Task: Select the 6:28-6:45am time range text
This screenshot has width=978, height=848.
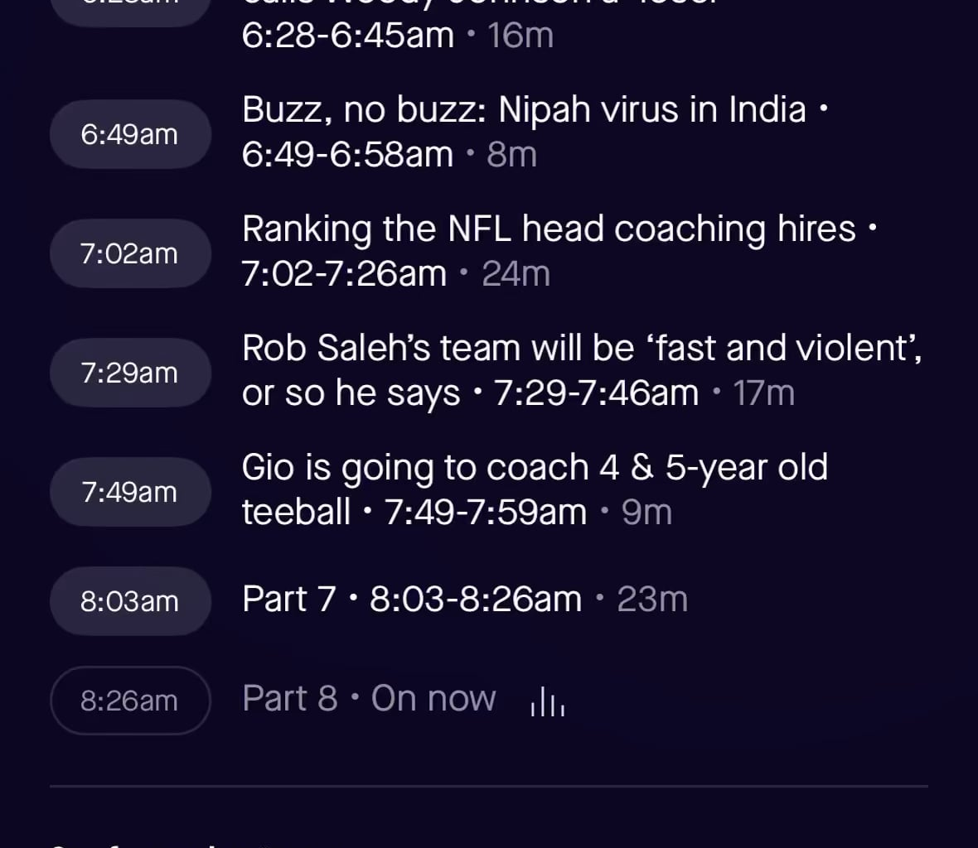Action: (x=348, y=36)
